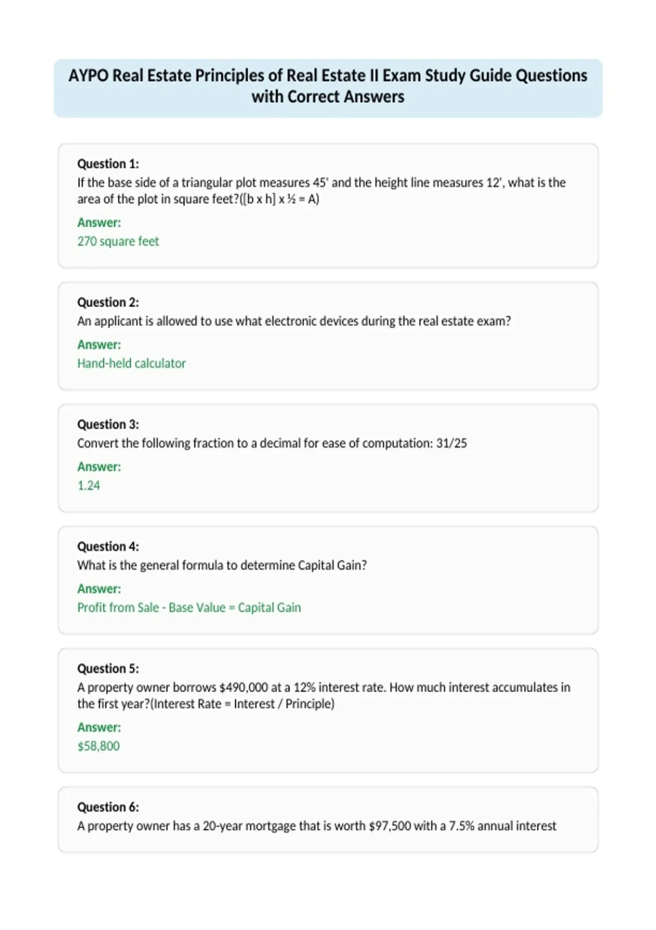
Task: Select the answer 1.24
Action: point(89,485)
